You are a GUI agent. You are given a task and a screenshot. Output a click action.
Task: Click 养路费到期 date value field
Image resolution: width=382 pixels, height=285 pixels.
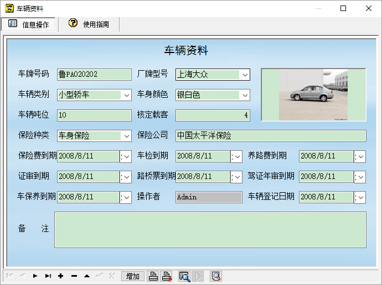326,156
